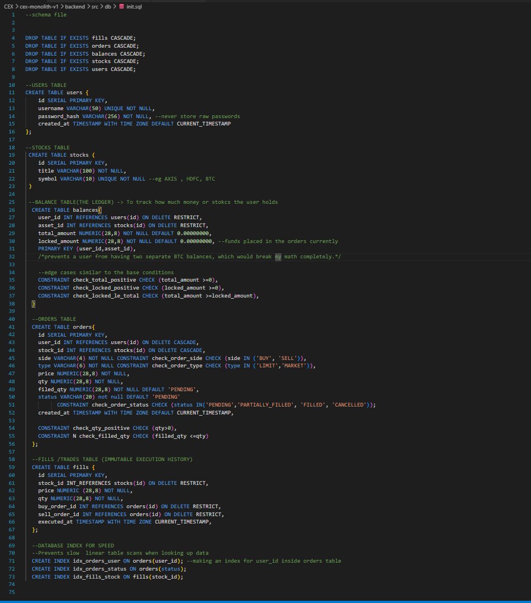Image resolution: width=531 pixels, height=603 pixels.
Task: Click '--Prevents slow linear table scans' comment
Action: (x=120, y=553)
